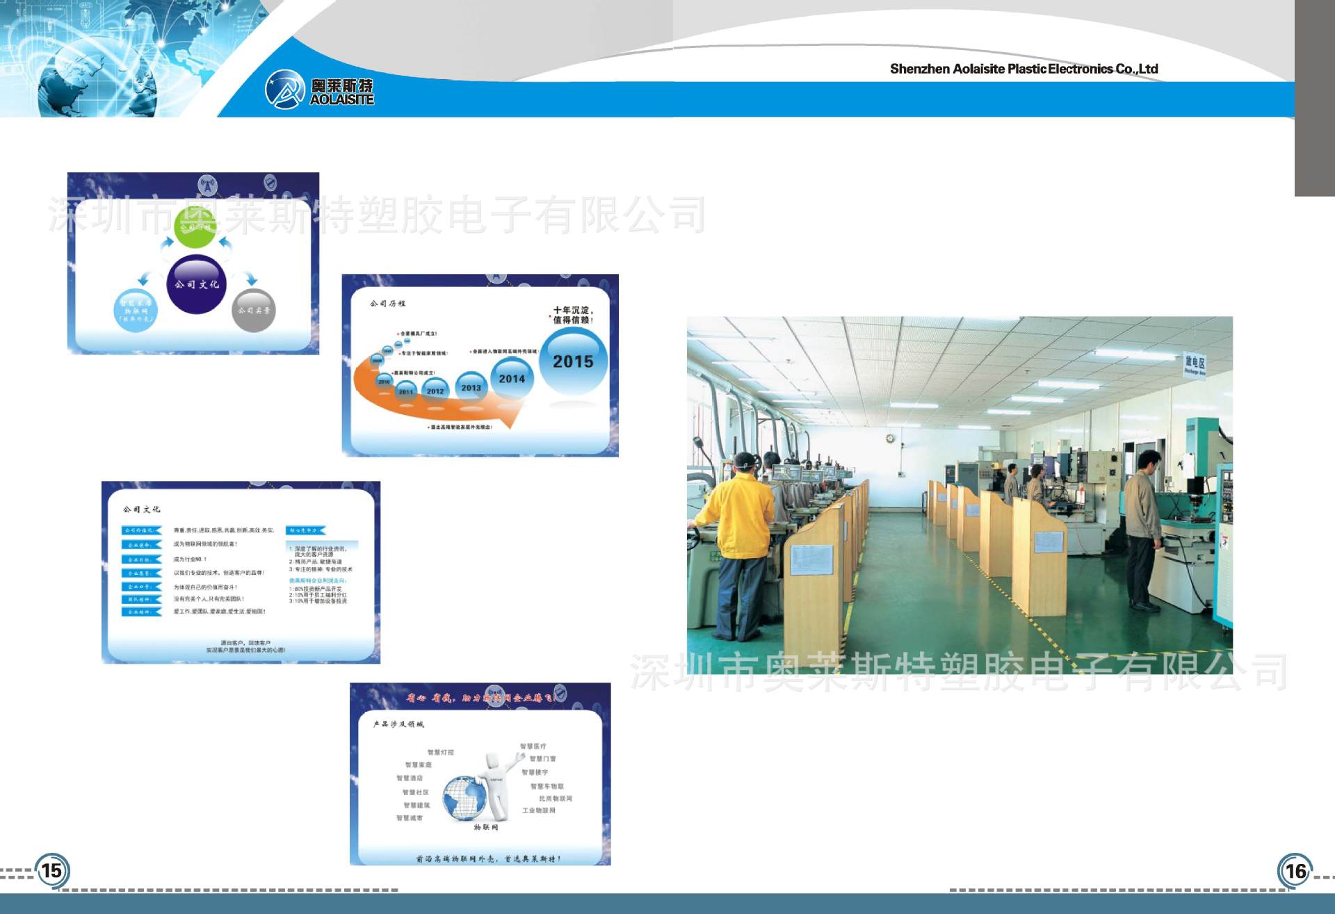Click the 智慧楼宇 label
Image resolution: width=1335 pixels, height=914 pixels.
[x=535, y=772]
